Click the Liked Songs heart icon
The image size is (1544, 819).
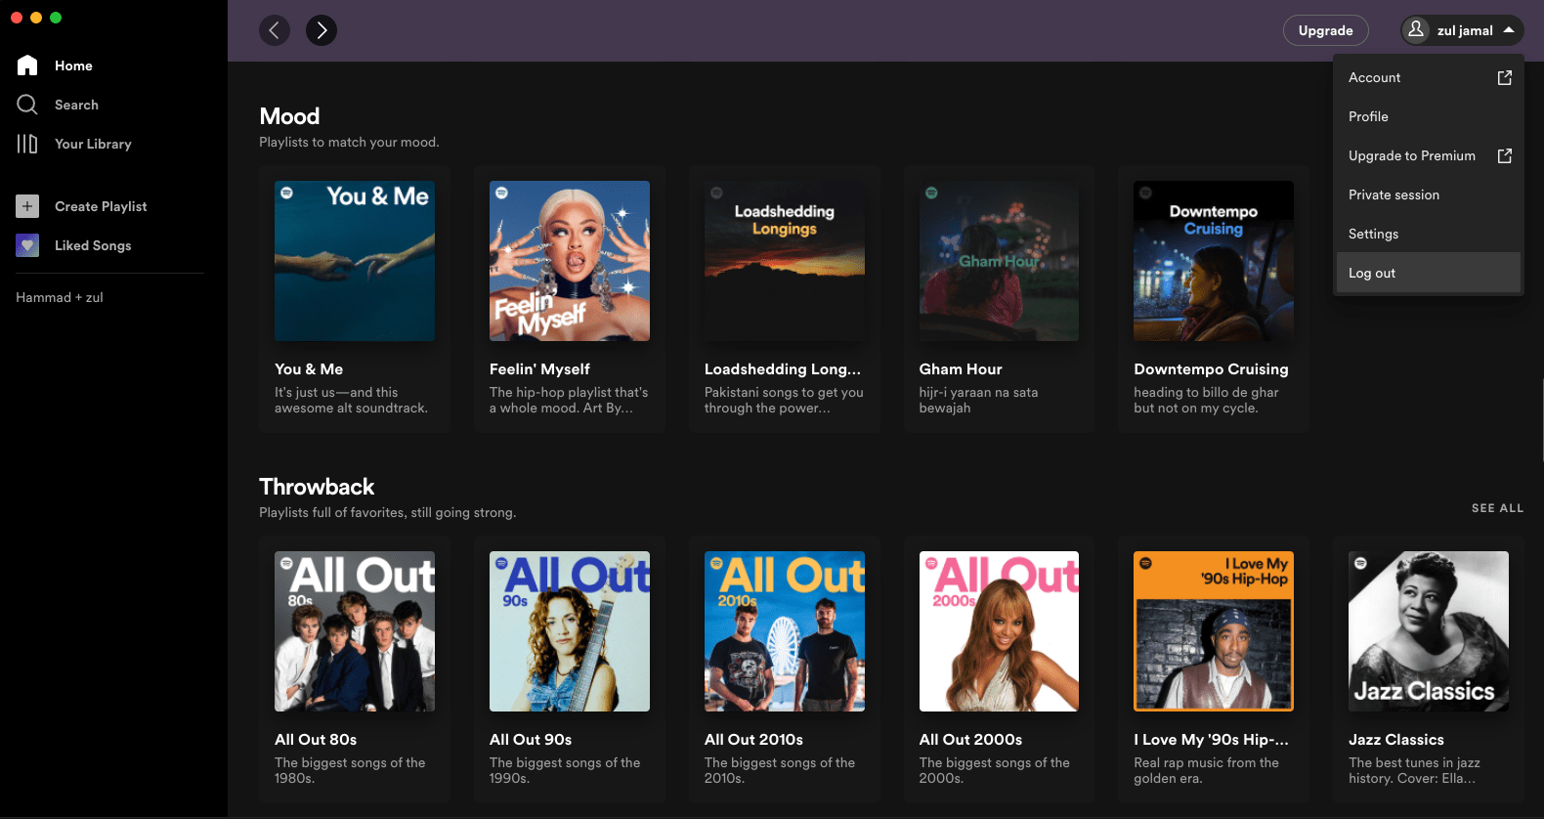pyautogui.click(x=27, y=245)
